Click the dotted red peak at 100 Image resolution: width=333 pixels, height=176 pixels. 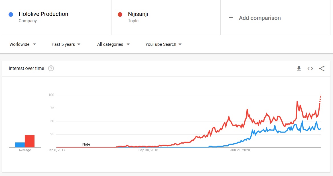coord(320,99)
